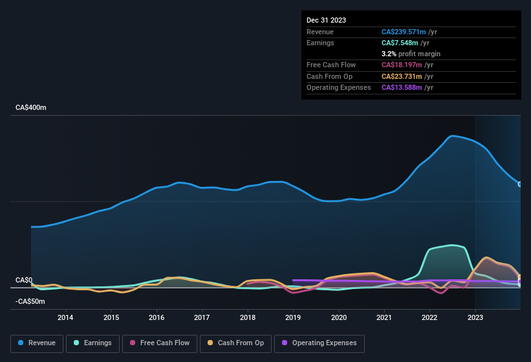Click the Dec 31 2023 tooltip date

click(x=326, y=20)
